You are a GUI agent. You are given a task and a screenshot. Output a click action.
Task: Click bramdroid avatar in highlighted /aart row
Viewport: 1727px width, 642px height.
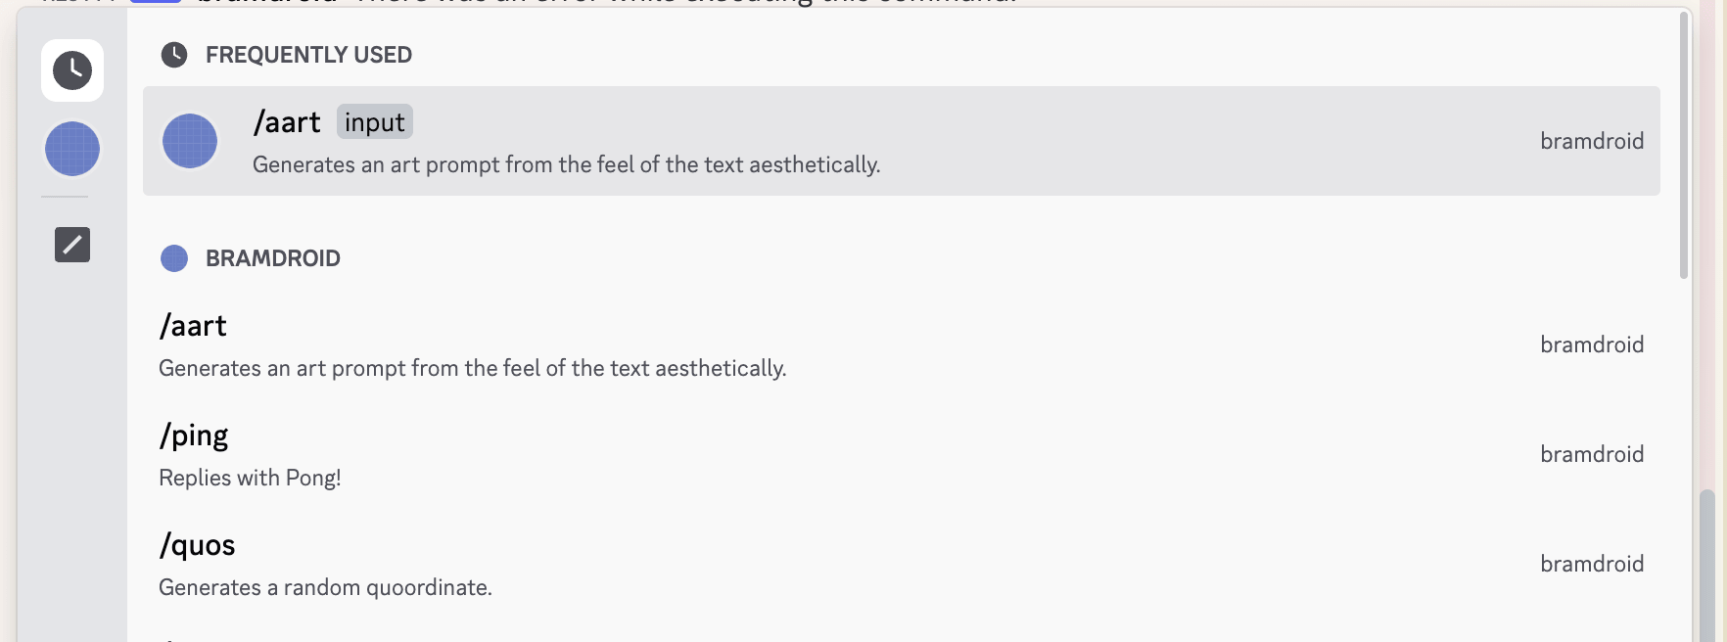[190, 141]
